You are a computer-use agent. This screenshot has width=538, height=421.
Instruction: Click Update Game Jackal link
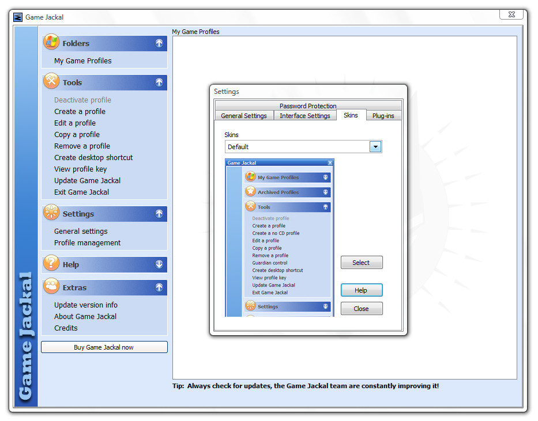pos(87,180)
